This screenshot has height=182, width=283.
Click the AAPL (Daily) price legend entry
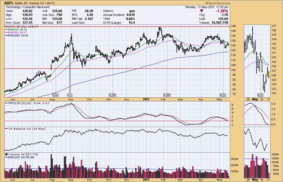pos(21,26)
